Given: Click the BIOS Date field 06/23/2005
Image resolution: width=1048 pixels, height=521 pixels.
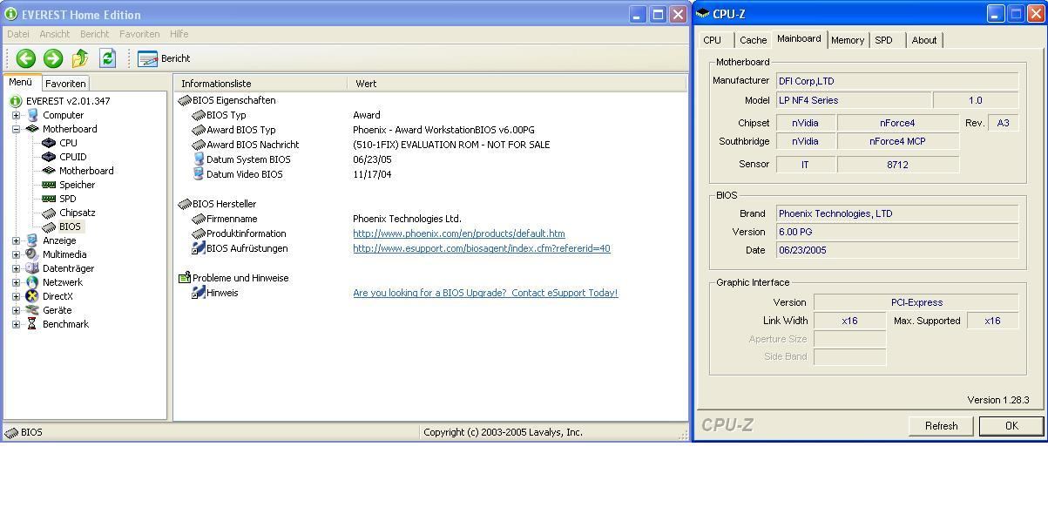Looking at the screenshot, I should point(897,250).
